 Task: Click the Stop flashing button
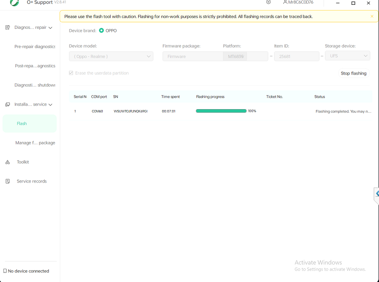pos(353,73)
